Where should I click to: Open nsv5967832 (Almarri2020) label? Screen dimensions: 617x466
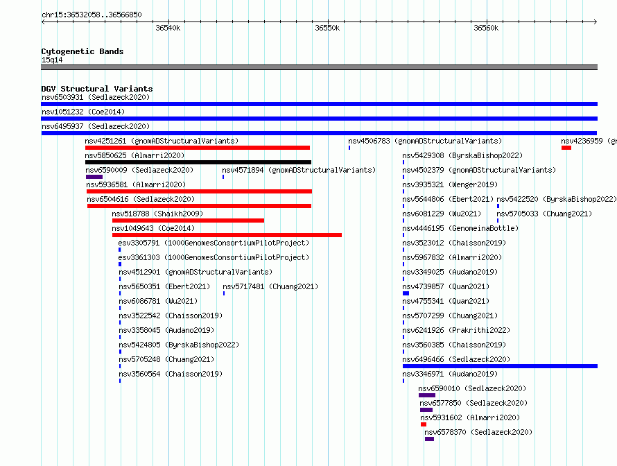pos(452,257)
